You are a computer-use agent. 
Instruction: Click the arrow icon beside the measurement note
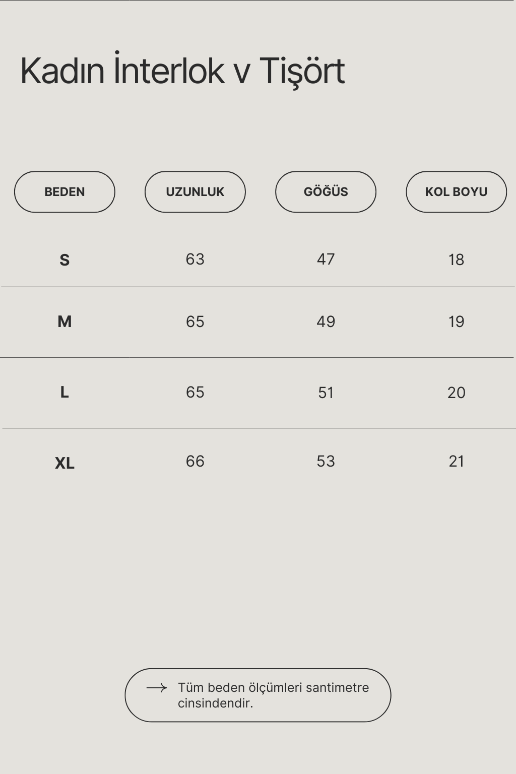pos(156,688)
